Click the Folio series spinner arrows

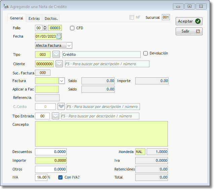coord(45,28)
